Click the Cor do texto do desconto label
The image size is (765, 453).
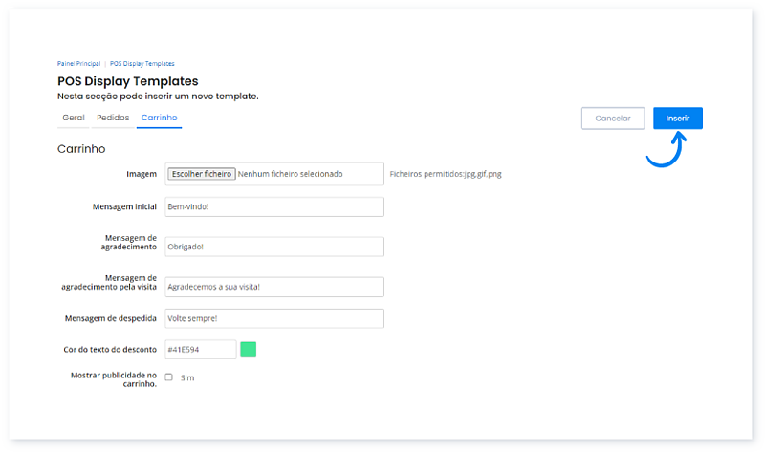click(103, 350)
